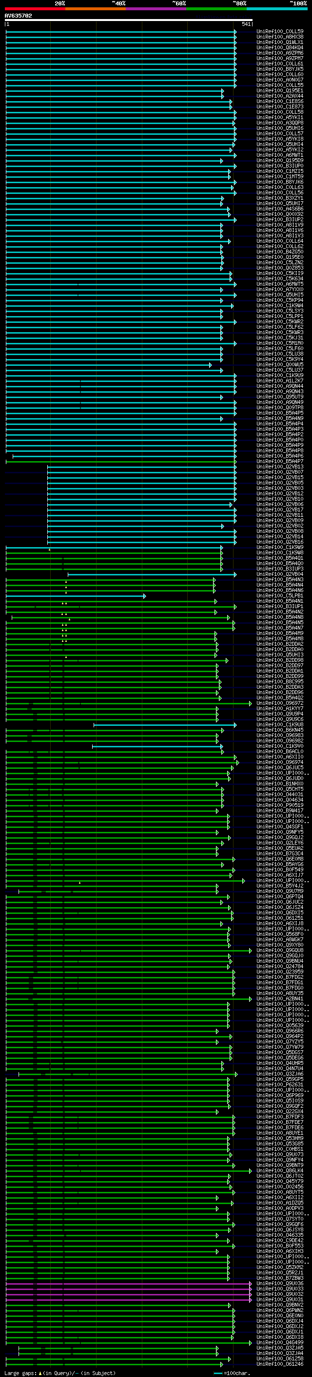Image resolution: width=312 pixels, height=1377 pixels.
Task: Select the UniRef100_A0N0G7 hit label
Action: [x=280, y=80]
